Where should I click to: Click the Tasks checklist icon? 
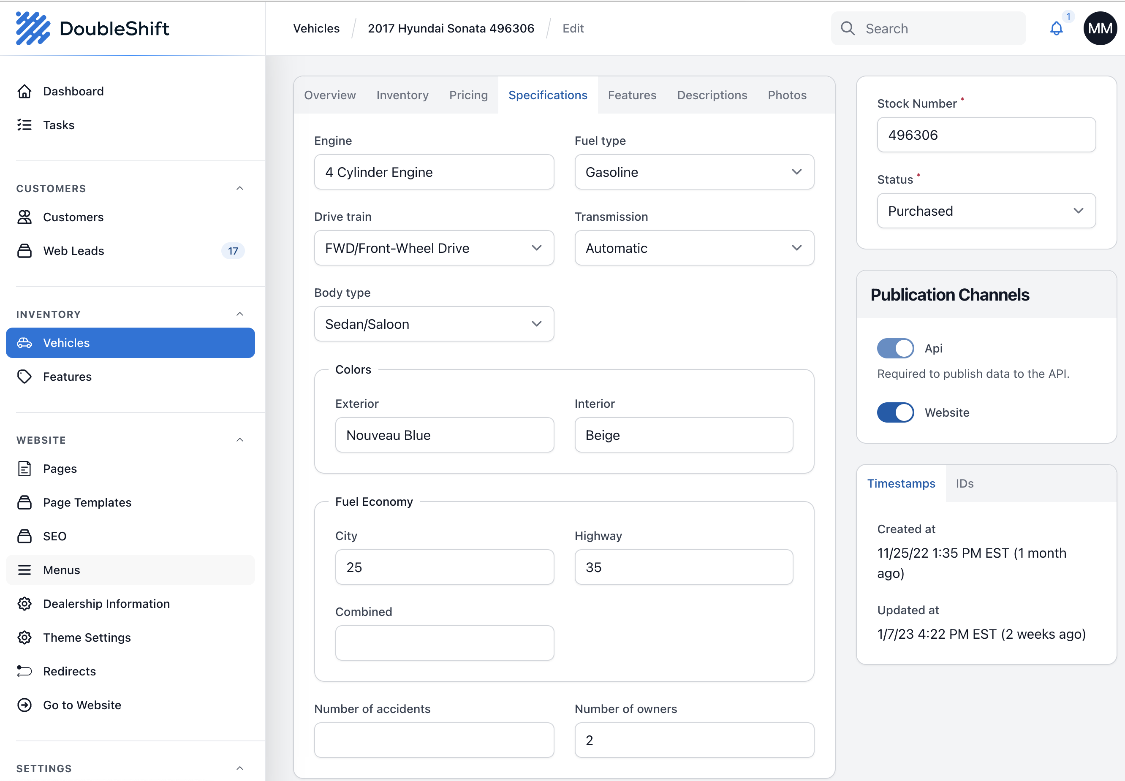pyautogui.click(x=24, y=125)
